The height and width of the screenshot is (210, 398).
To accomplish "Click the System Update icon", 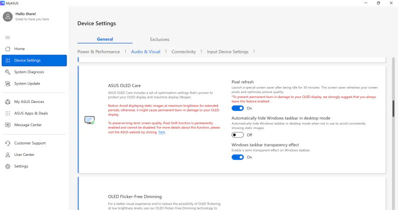I will tap(8, 83).
